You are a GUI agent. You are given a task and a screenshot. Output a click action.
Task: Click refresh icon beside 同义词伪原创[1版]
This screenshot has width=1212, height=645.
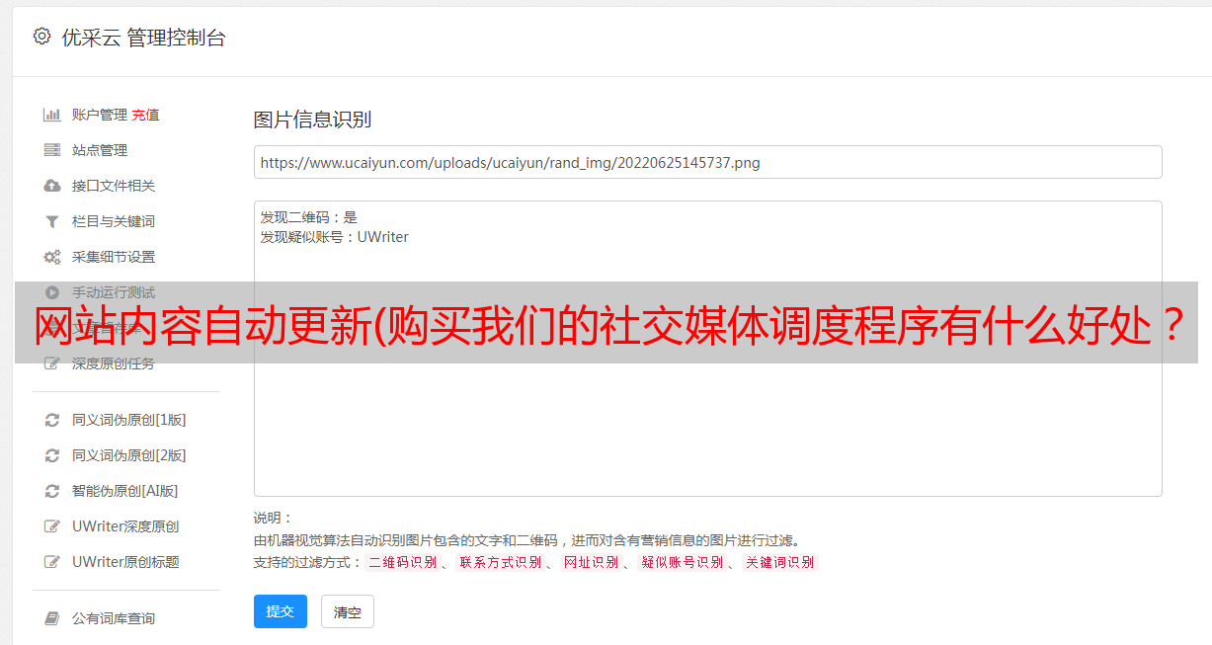click(52, 420)
